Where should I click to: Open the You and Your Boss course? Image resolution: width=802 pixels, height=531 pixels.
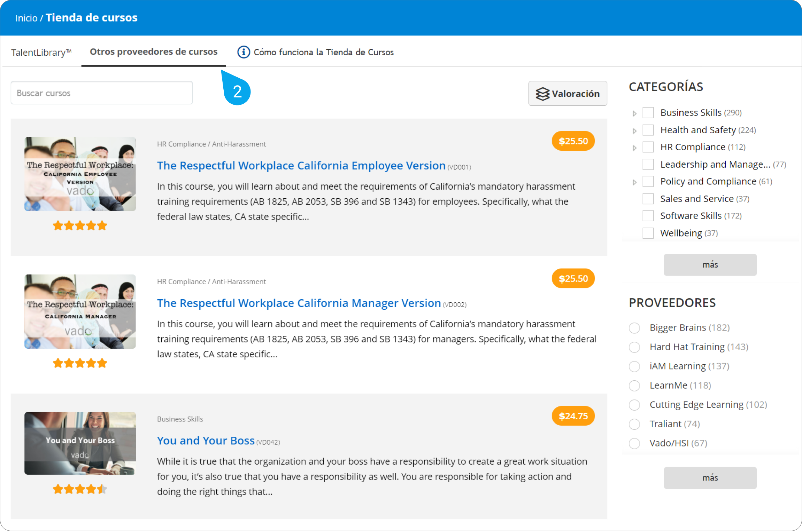(206, 441)
